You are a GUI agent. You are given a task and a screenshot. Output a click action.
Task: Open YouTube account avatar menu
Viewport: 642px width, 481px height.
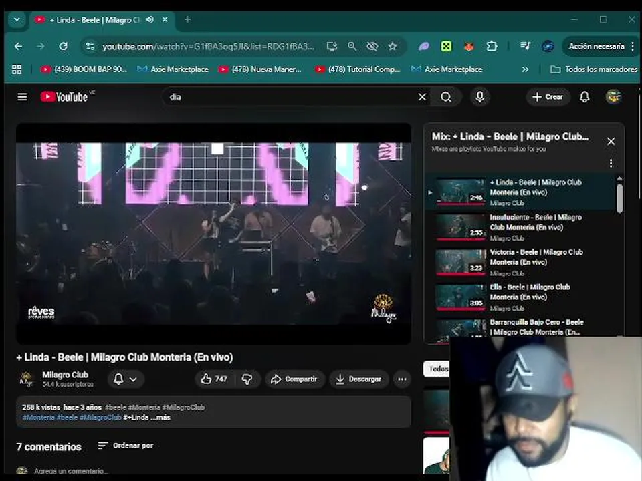tap(613, 97)
